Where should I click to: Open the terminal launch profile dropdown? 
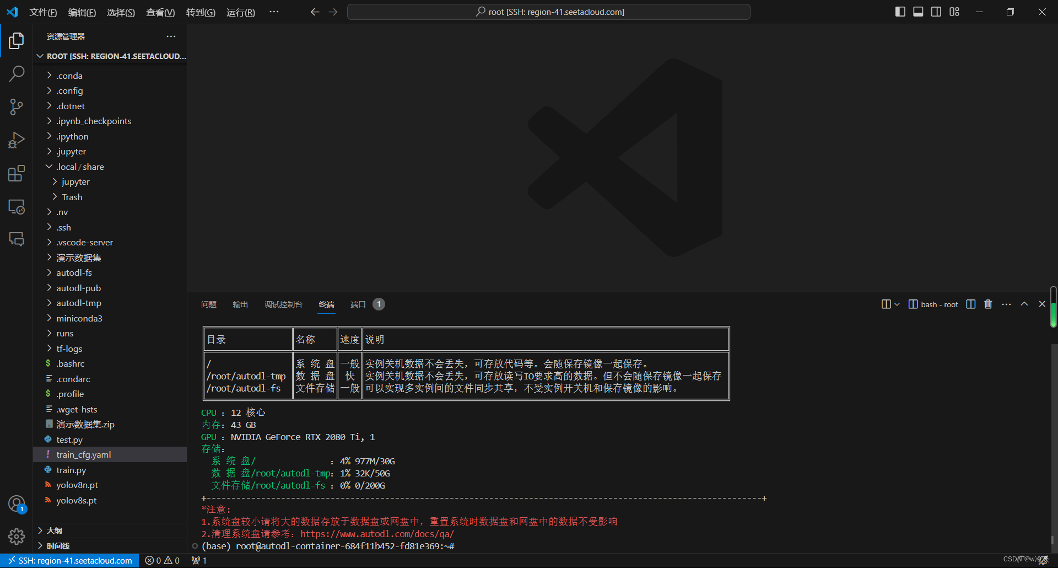click(x=897, y=304)
